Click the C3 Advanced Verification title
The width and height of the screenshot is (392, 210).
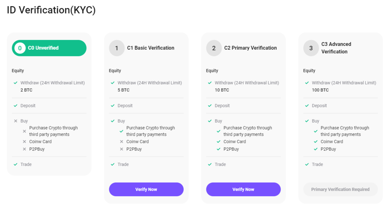pyautogui.click(x=336, y=48)
